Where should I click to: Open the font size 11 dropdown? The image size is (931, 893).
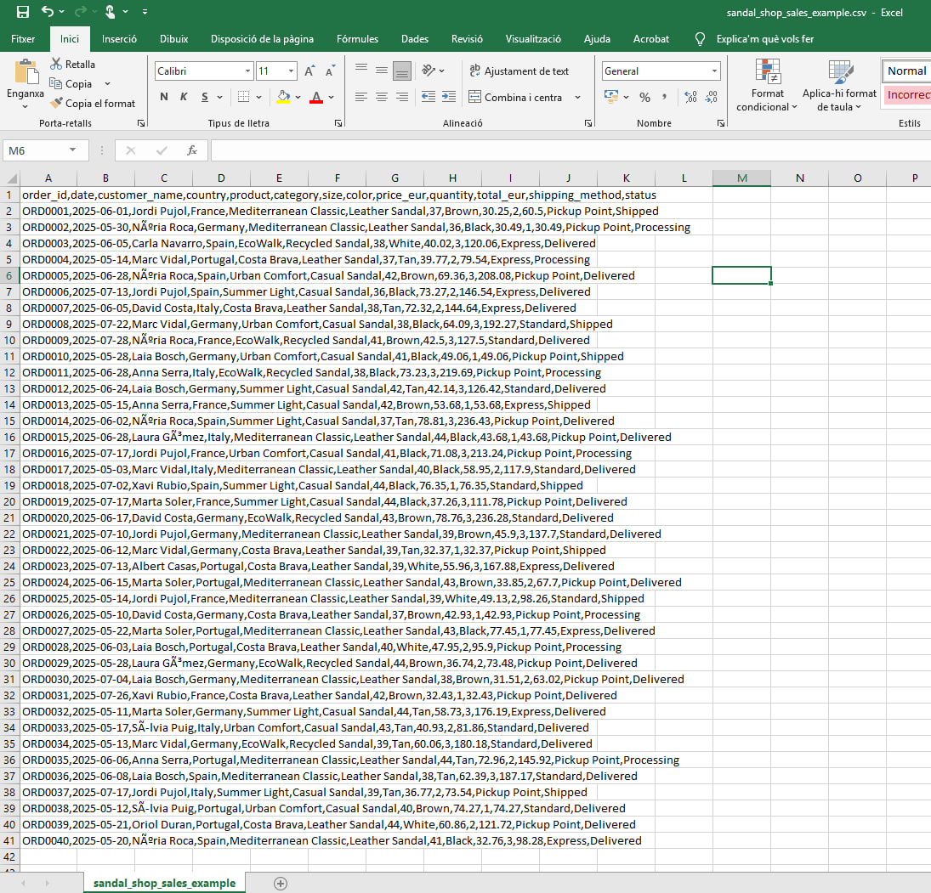click(291, 71)
